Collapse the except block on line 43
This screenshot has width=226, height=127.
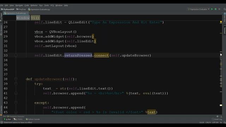16,103
